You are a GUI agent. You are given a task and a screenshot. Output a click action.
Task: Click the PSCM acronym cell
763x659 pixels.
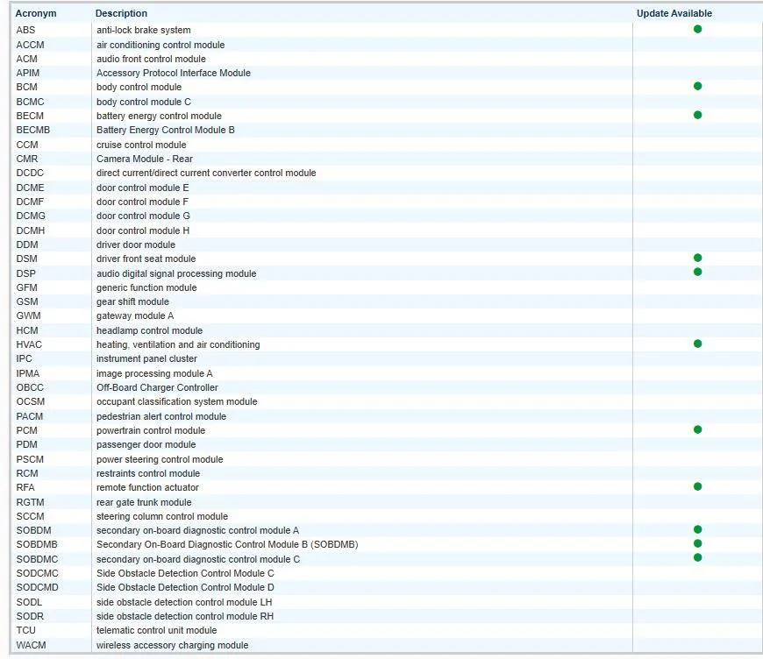(x=30, y=459)
